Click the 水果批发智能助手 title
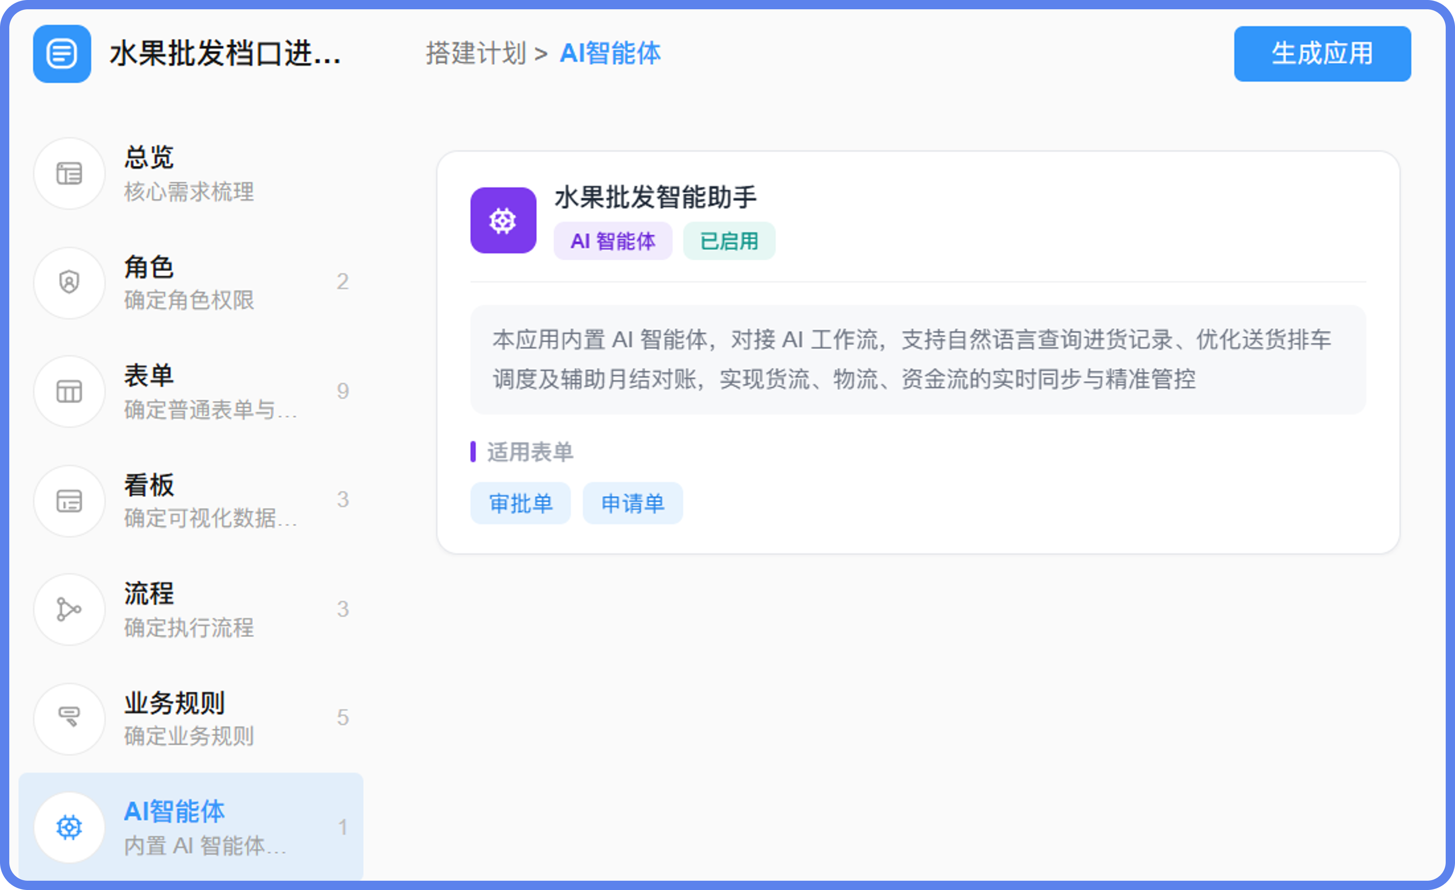 (x=655, y=197)
